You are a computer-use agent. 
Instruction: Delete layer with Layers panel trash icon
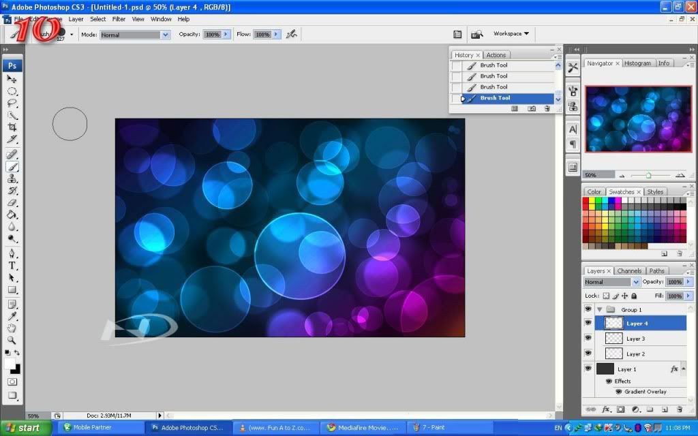tap(680, 409)
